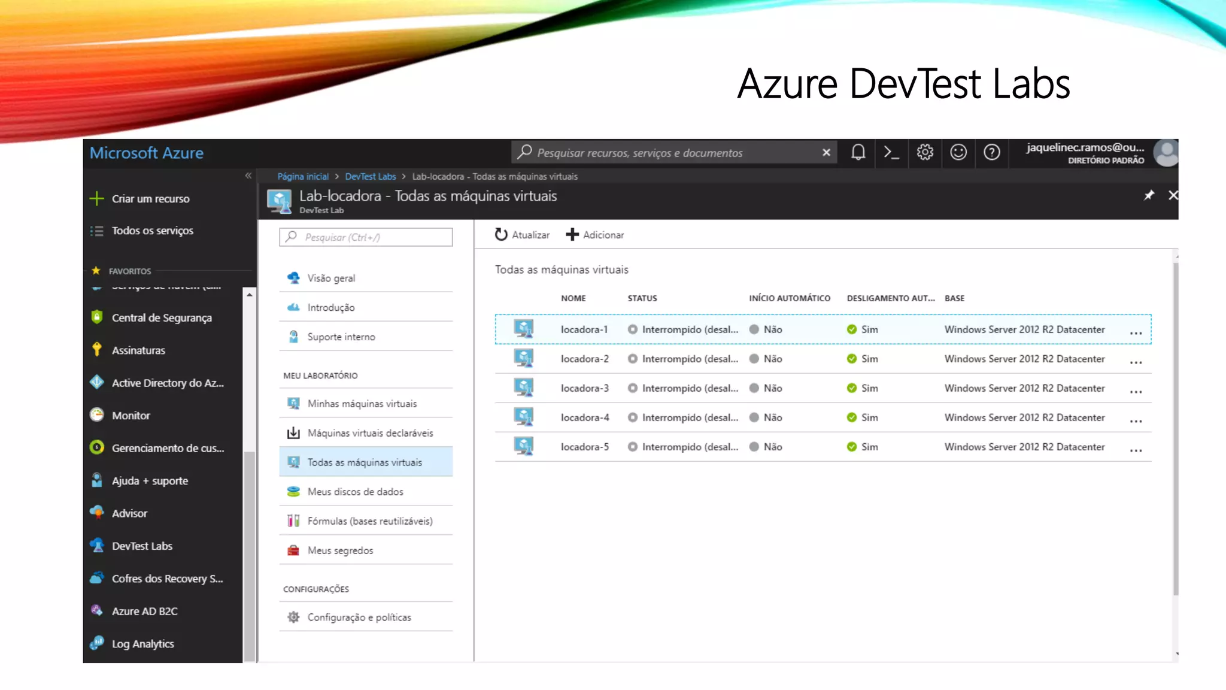Launch Cloud Shell from top bar
Image resolution: width=1226 pixels, height=690 pixels.
(x=891, y=152)
